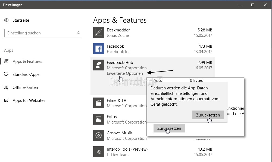Select the Facebook app name

[x=115, y=46]
